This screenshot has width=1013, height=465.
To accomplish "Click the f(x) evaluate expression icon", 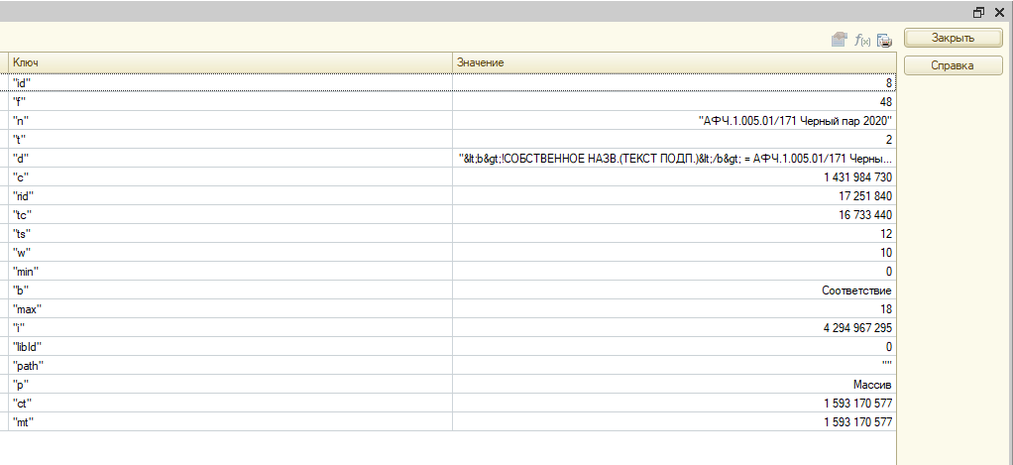I will [x=863, y=40].
